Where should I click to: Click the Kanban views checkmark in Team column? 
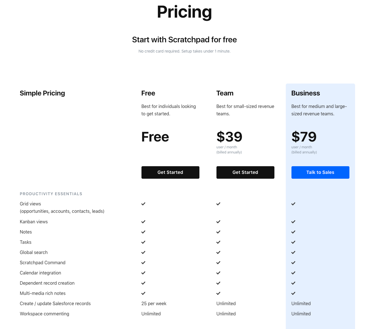point(218,222)
